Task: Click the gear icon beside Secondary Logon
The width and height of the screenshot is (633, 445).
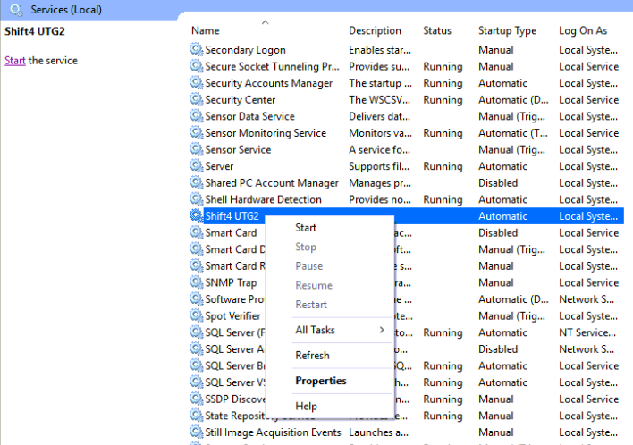Action: pyautogui.click(x=197, y=50)
